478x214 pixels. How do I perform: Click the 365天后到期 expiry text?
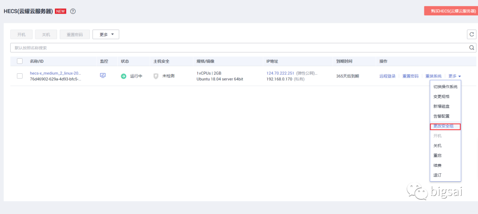click(x=347, y=76)
